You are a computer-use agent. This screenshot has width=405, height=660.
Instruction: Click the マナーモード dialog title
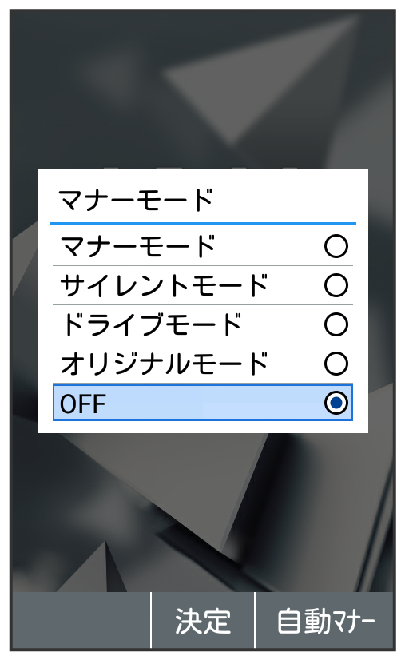[136, 200]
